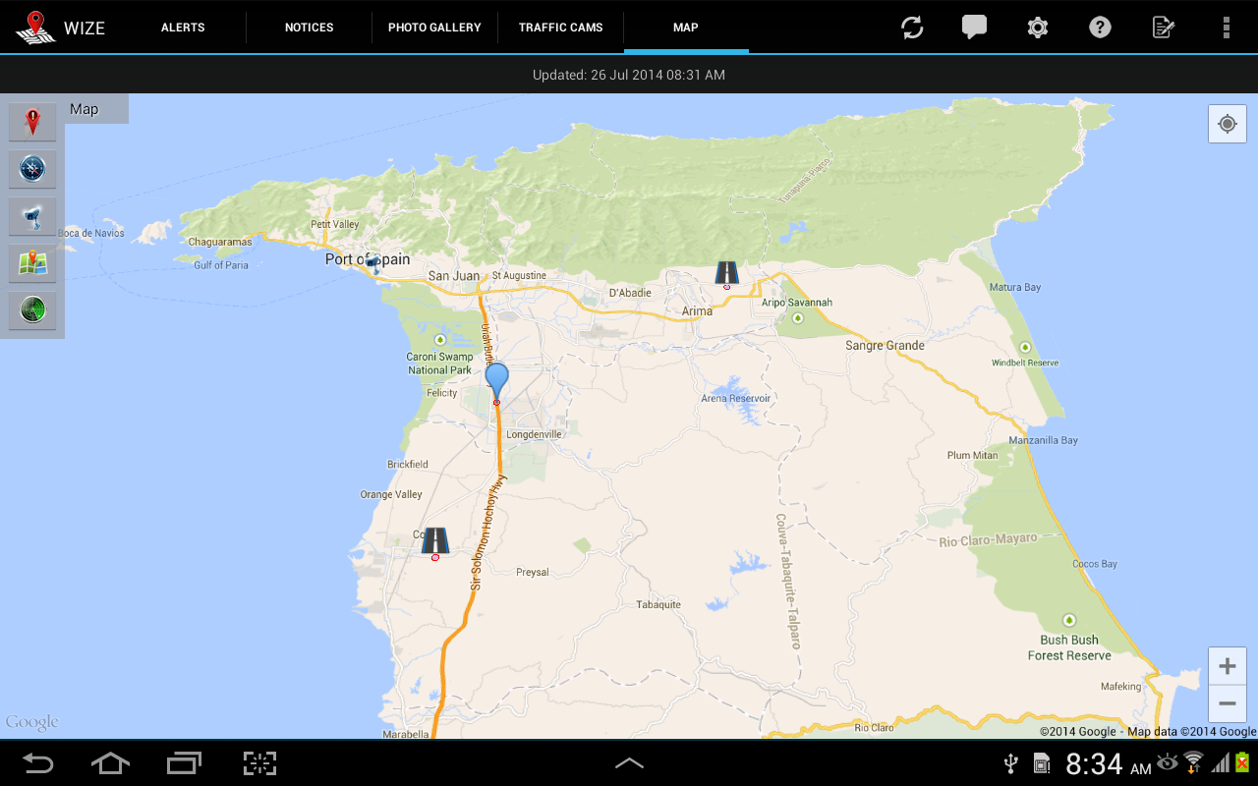This screenshot has height=786, width=1258.
Task: Tap the Arena Reservoir label
Action: pos(735,398)
